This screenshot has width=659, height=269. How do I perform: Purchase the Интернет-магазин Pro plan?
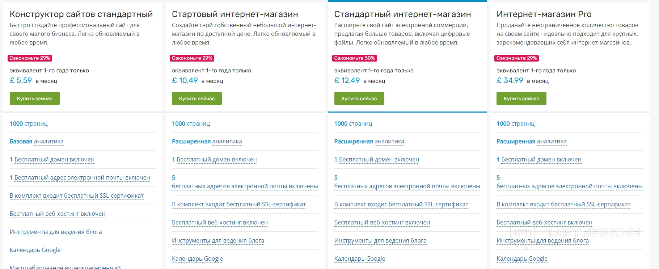(521, 98)
